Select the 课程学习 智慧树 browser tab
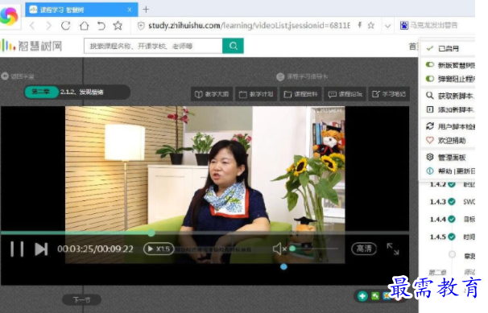 tap(81, 10)
